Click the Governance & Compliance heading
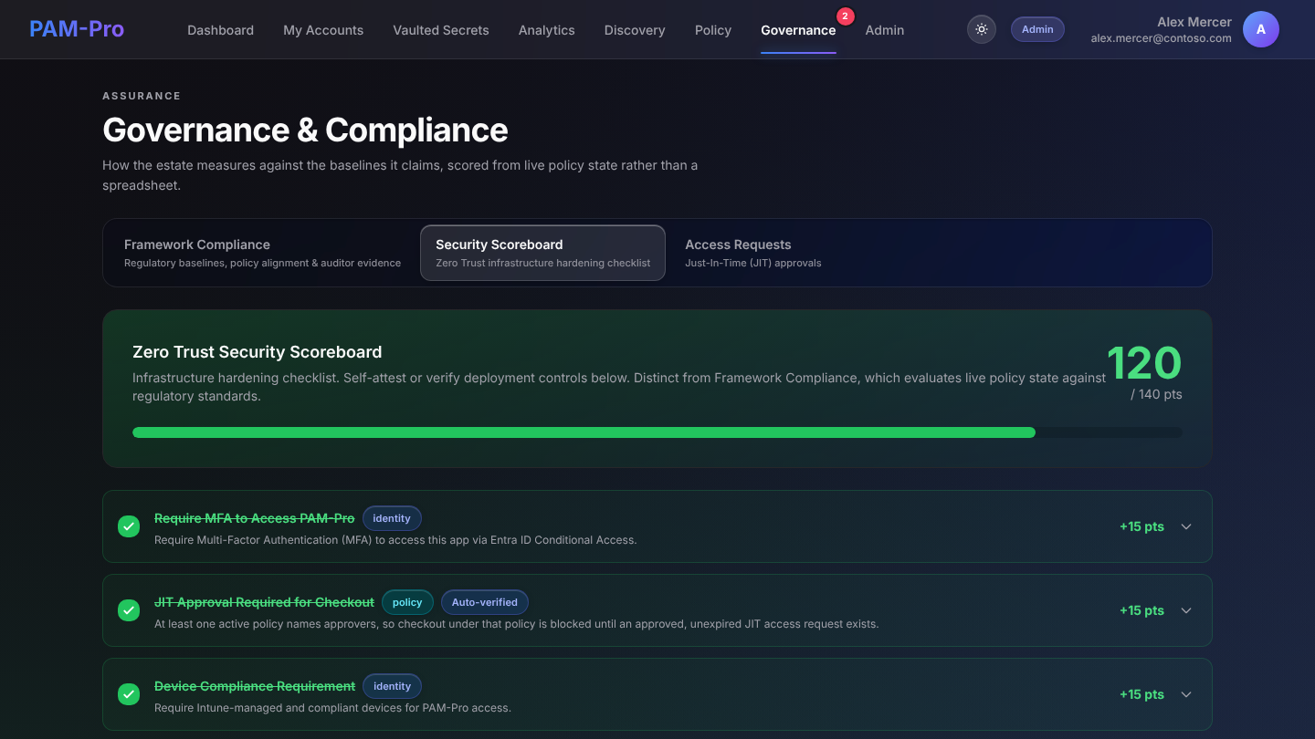 (305, 130)
